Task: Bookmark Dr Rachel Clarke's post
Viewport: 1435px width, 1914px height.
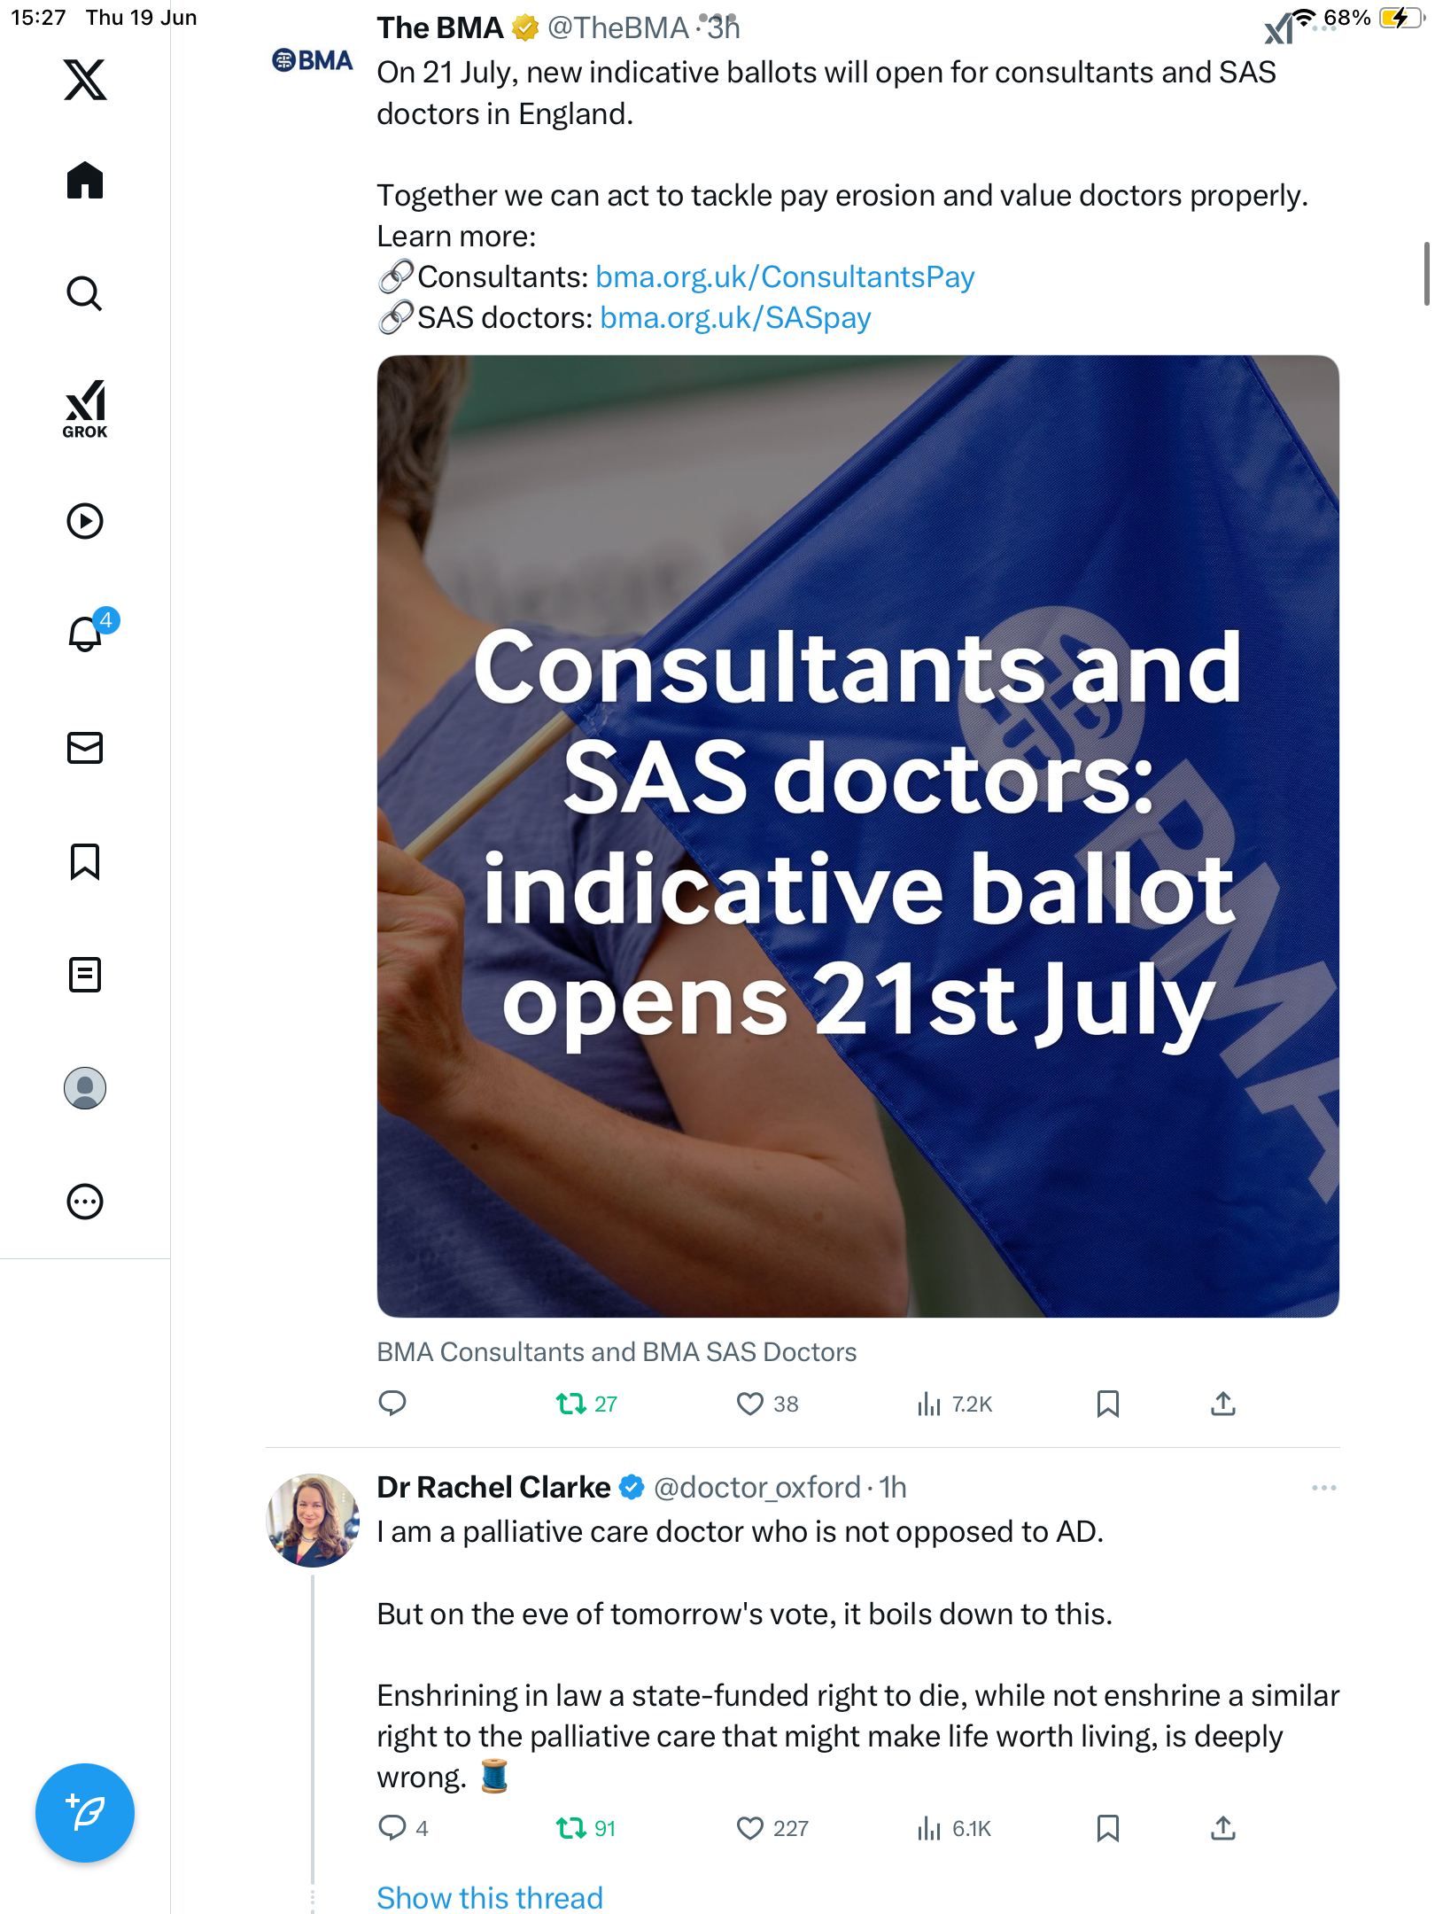Action: pyautogui.click(x=1107, y=1828)
